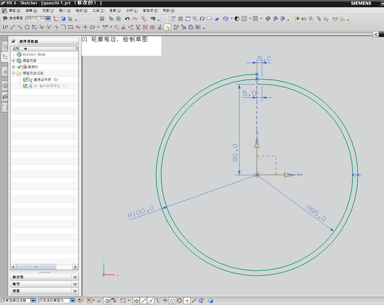This screenshot has width=384, height=305.
Task: Toggle the highlighted create inferred constraints button
Action: (167, 27)
